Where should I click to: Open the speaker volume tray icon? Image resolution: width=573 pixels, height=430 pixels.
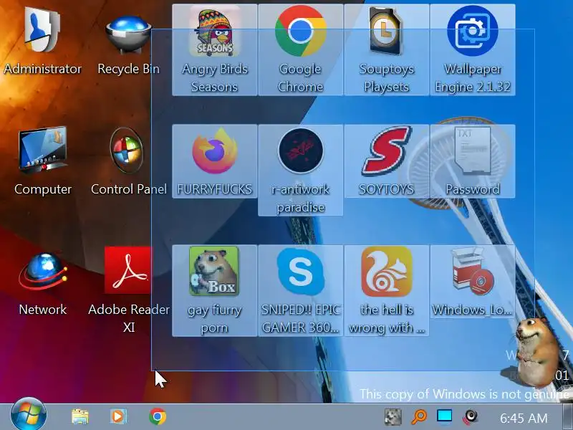pos(470,417)
